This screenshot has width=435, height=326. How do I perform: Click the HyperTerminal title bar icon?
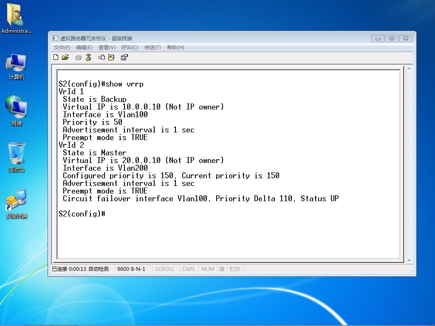(x=55, y=38)
